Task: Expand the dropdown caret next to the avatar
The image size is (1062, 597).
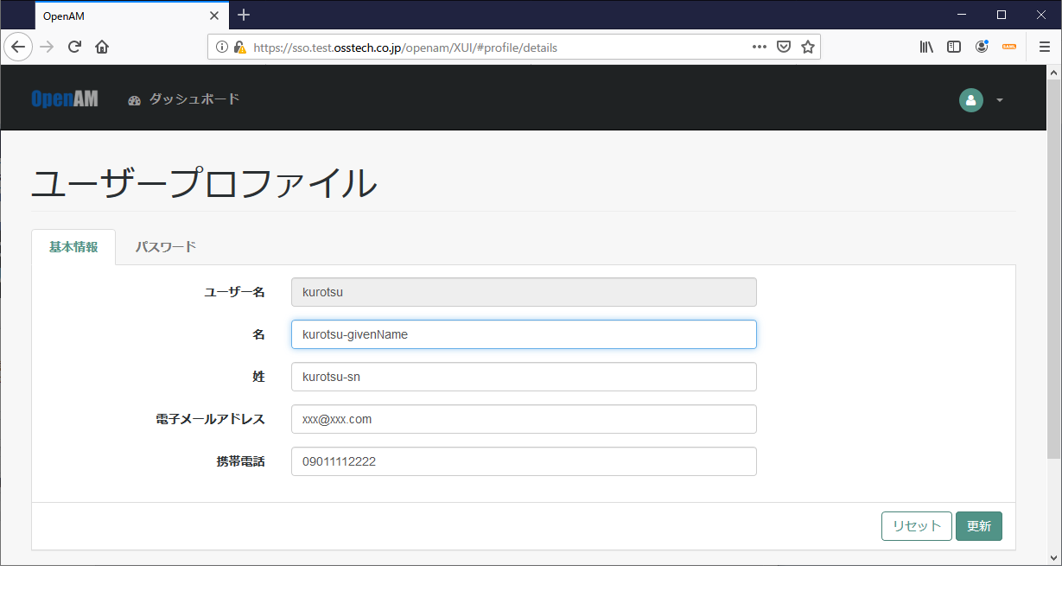Action: tap(1000, 100)
